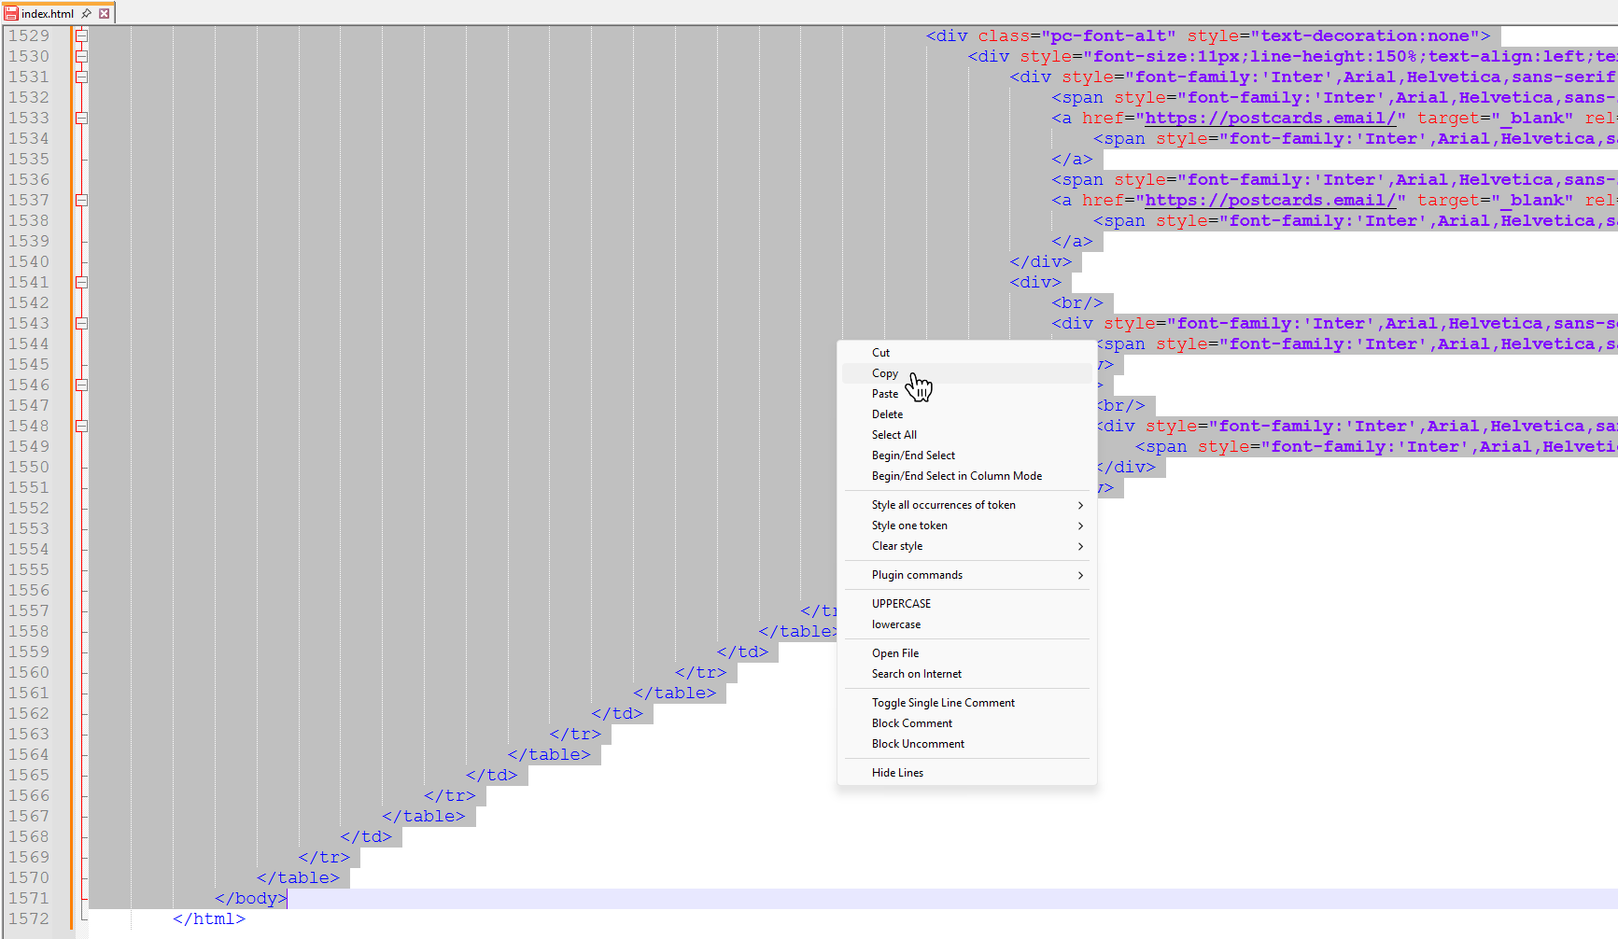Open the Style one token submenu

[967, 526]
